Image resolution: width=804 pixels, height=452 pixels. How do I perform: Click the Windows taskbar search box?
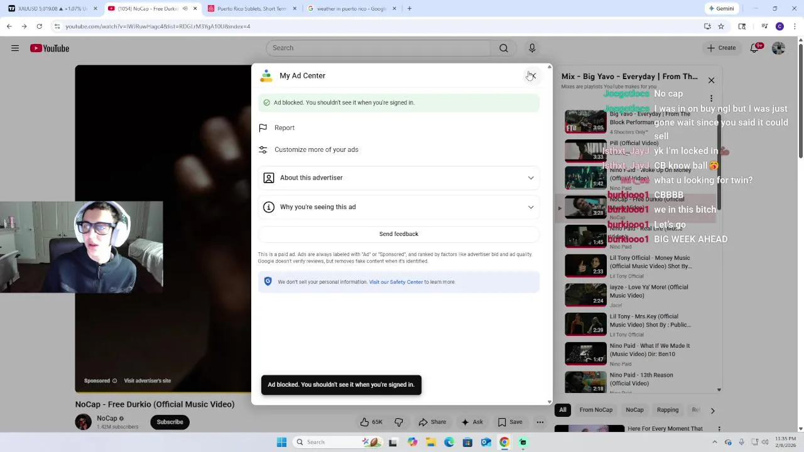(337, 443)
